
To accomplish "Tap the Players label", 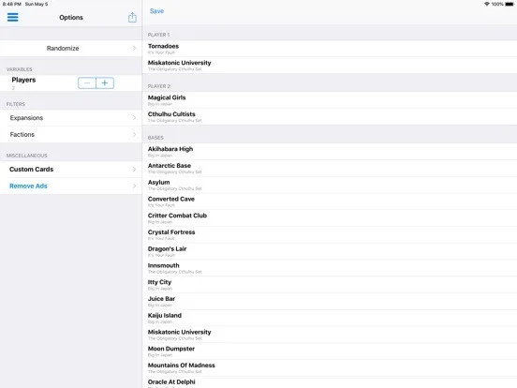I will pos(23,80).
